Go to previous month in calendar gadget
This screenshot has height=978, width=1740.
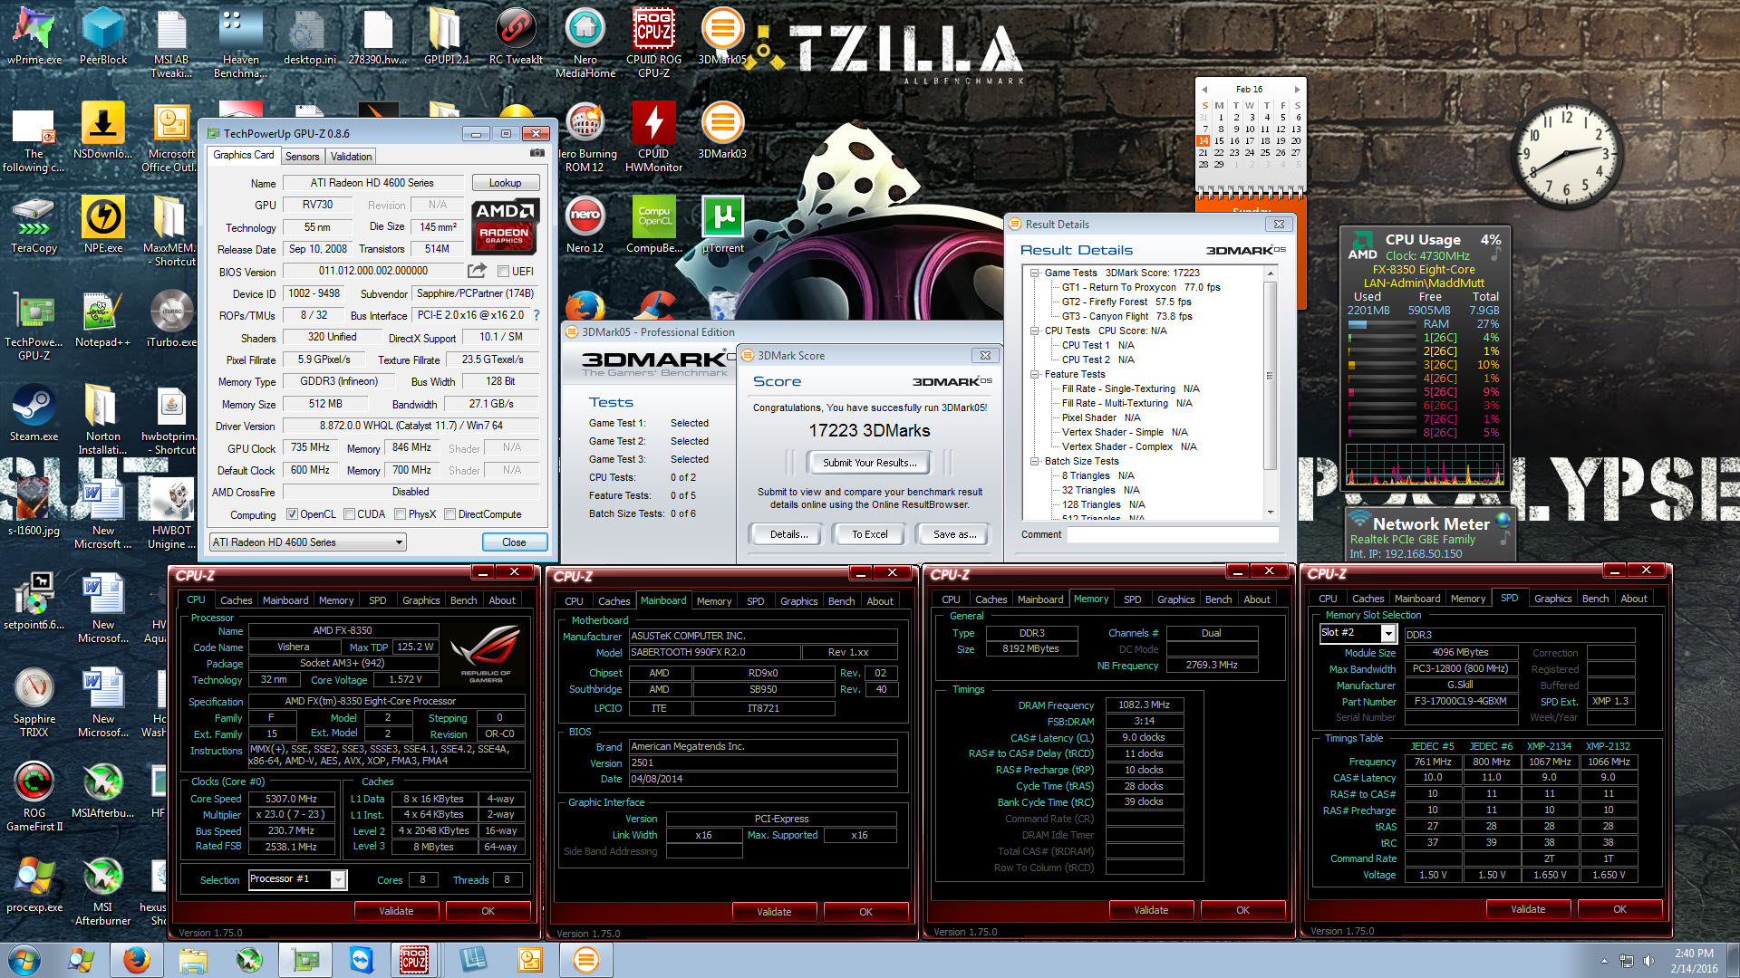[1204, 90]
